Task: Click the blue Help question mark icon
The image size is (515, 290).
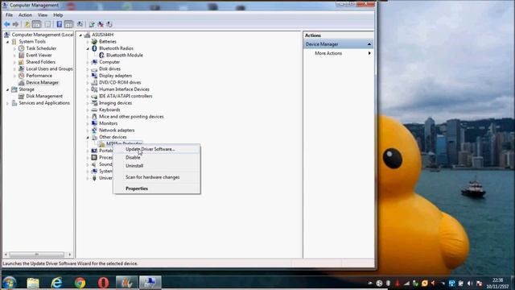Action: (59, 24)
